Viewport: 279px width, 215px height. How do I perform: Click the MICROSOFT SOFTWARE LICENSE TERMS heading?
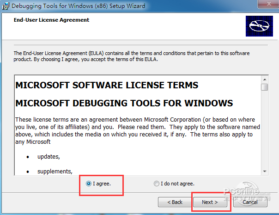click(x=107, y=85)
